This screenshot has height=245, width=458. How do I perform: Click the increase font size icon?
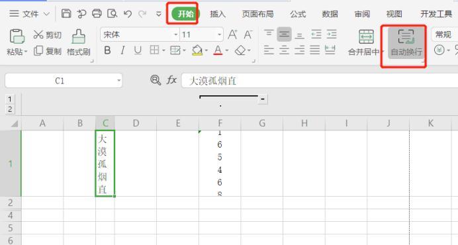pyautogui.click(x=232, y=34)
